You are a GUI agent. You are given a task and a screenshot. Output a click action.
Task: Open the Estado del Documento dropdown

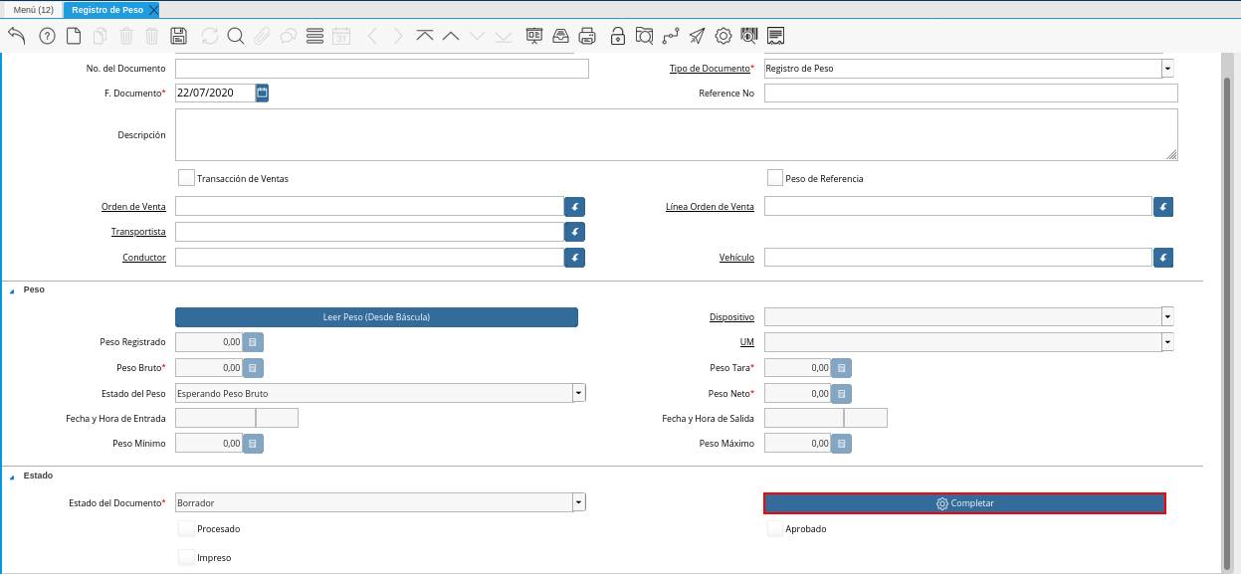tap(578, 503)
